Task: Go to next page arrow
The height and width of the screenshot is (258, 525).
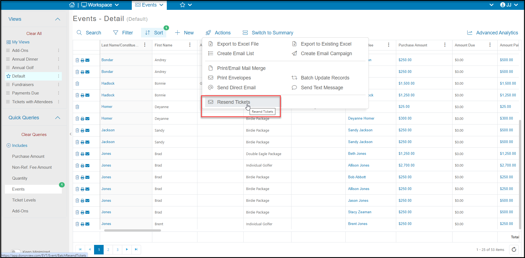Action: pos(127,250)
